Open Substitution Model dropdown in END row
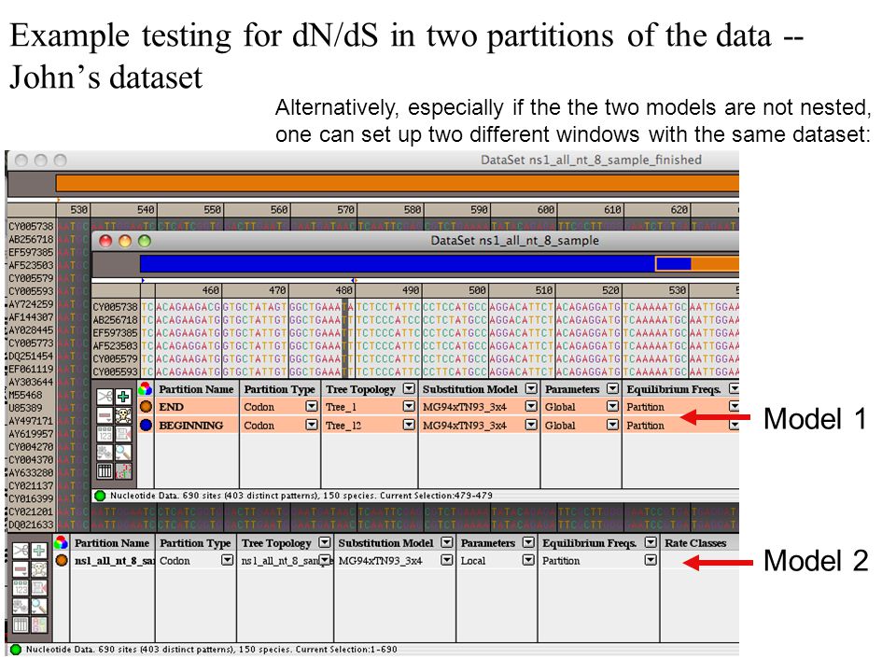896x672 pixels. [531, 406]
